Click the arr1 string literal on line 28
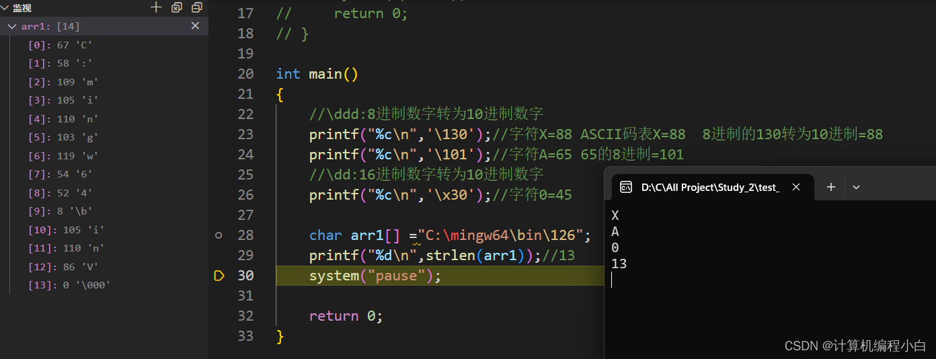The image size is (936, 359). click(500, 235)
